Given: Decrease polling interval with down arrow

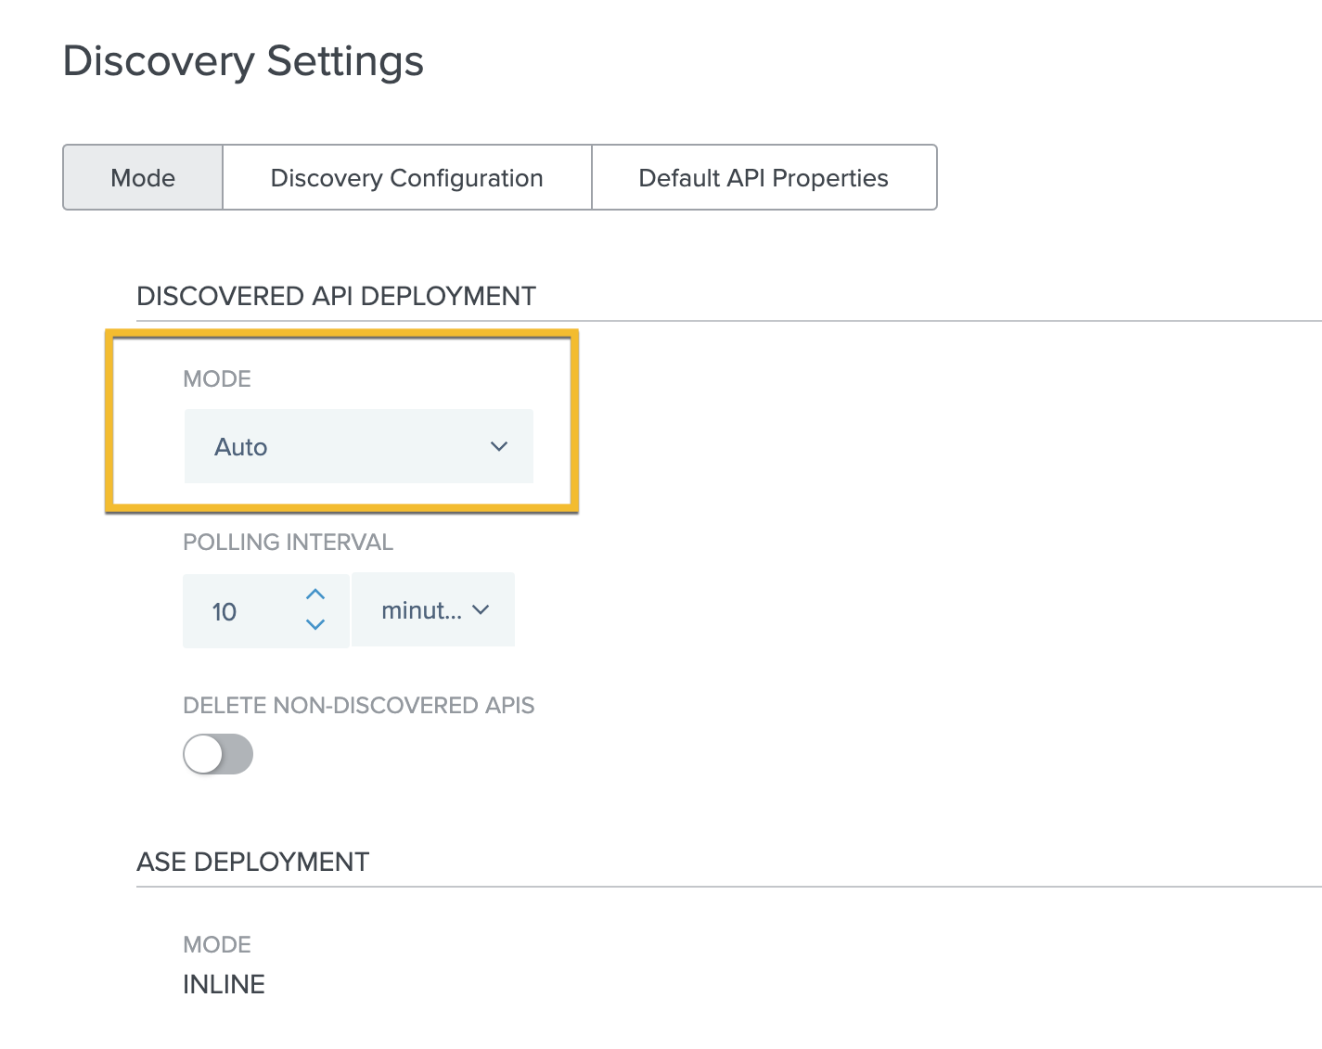Looking at the screenshot, I should coord(315,625).
